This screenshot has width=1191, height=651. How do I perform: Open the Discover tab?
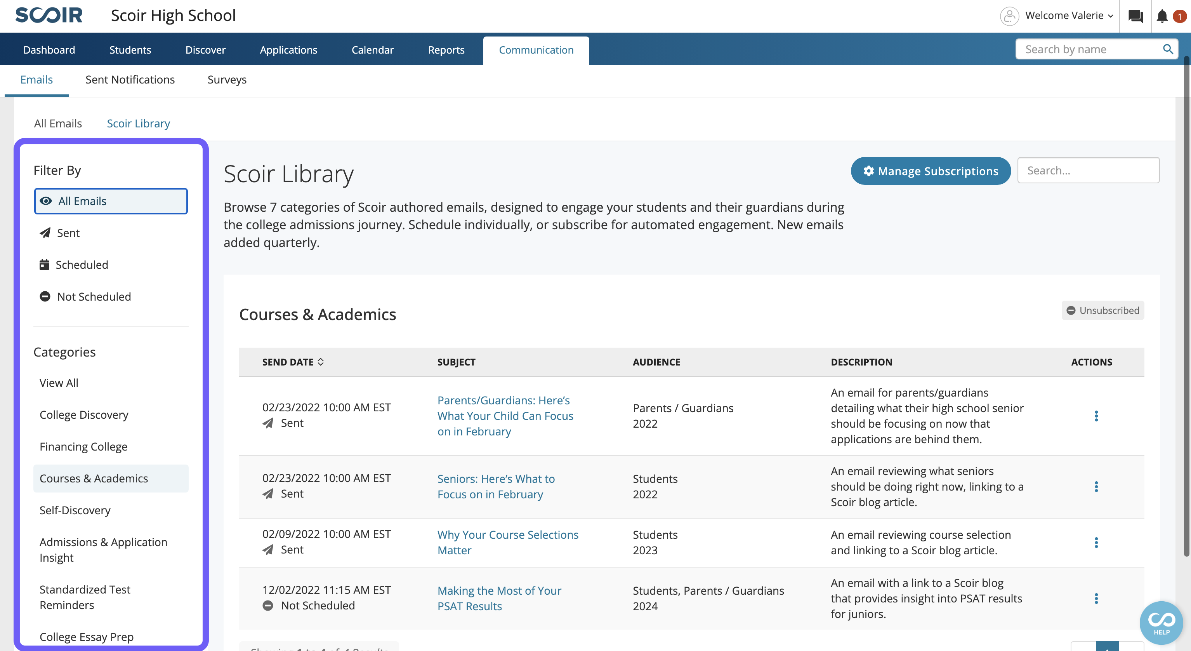click(x=205, y=50)
